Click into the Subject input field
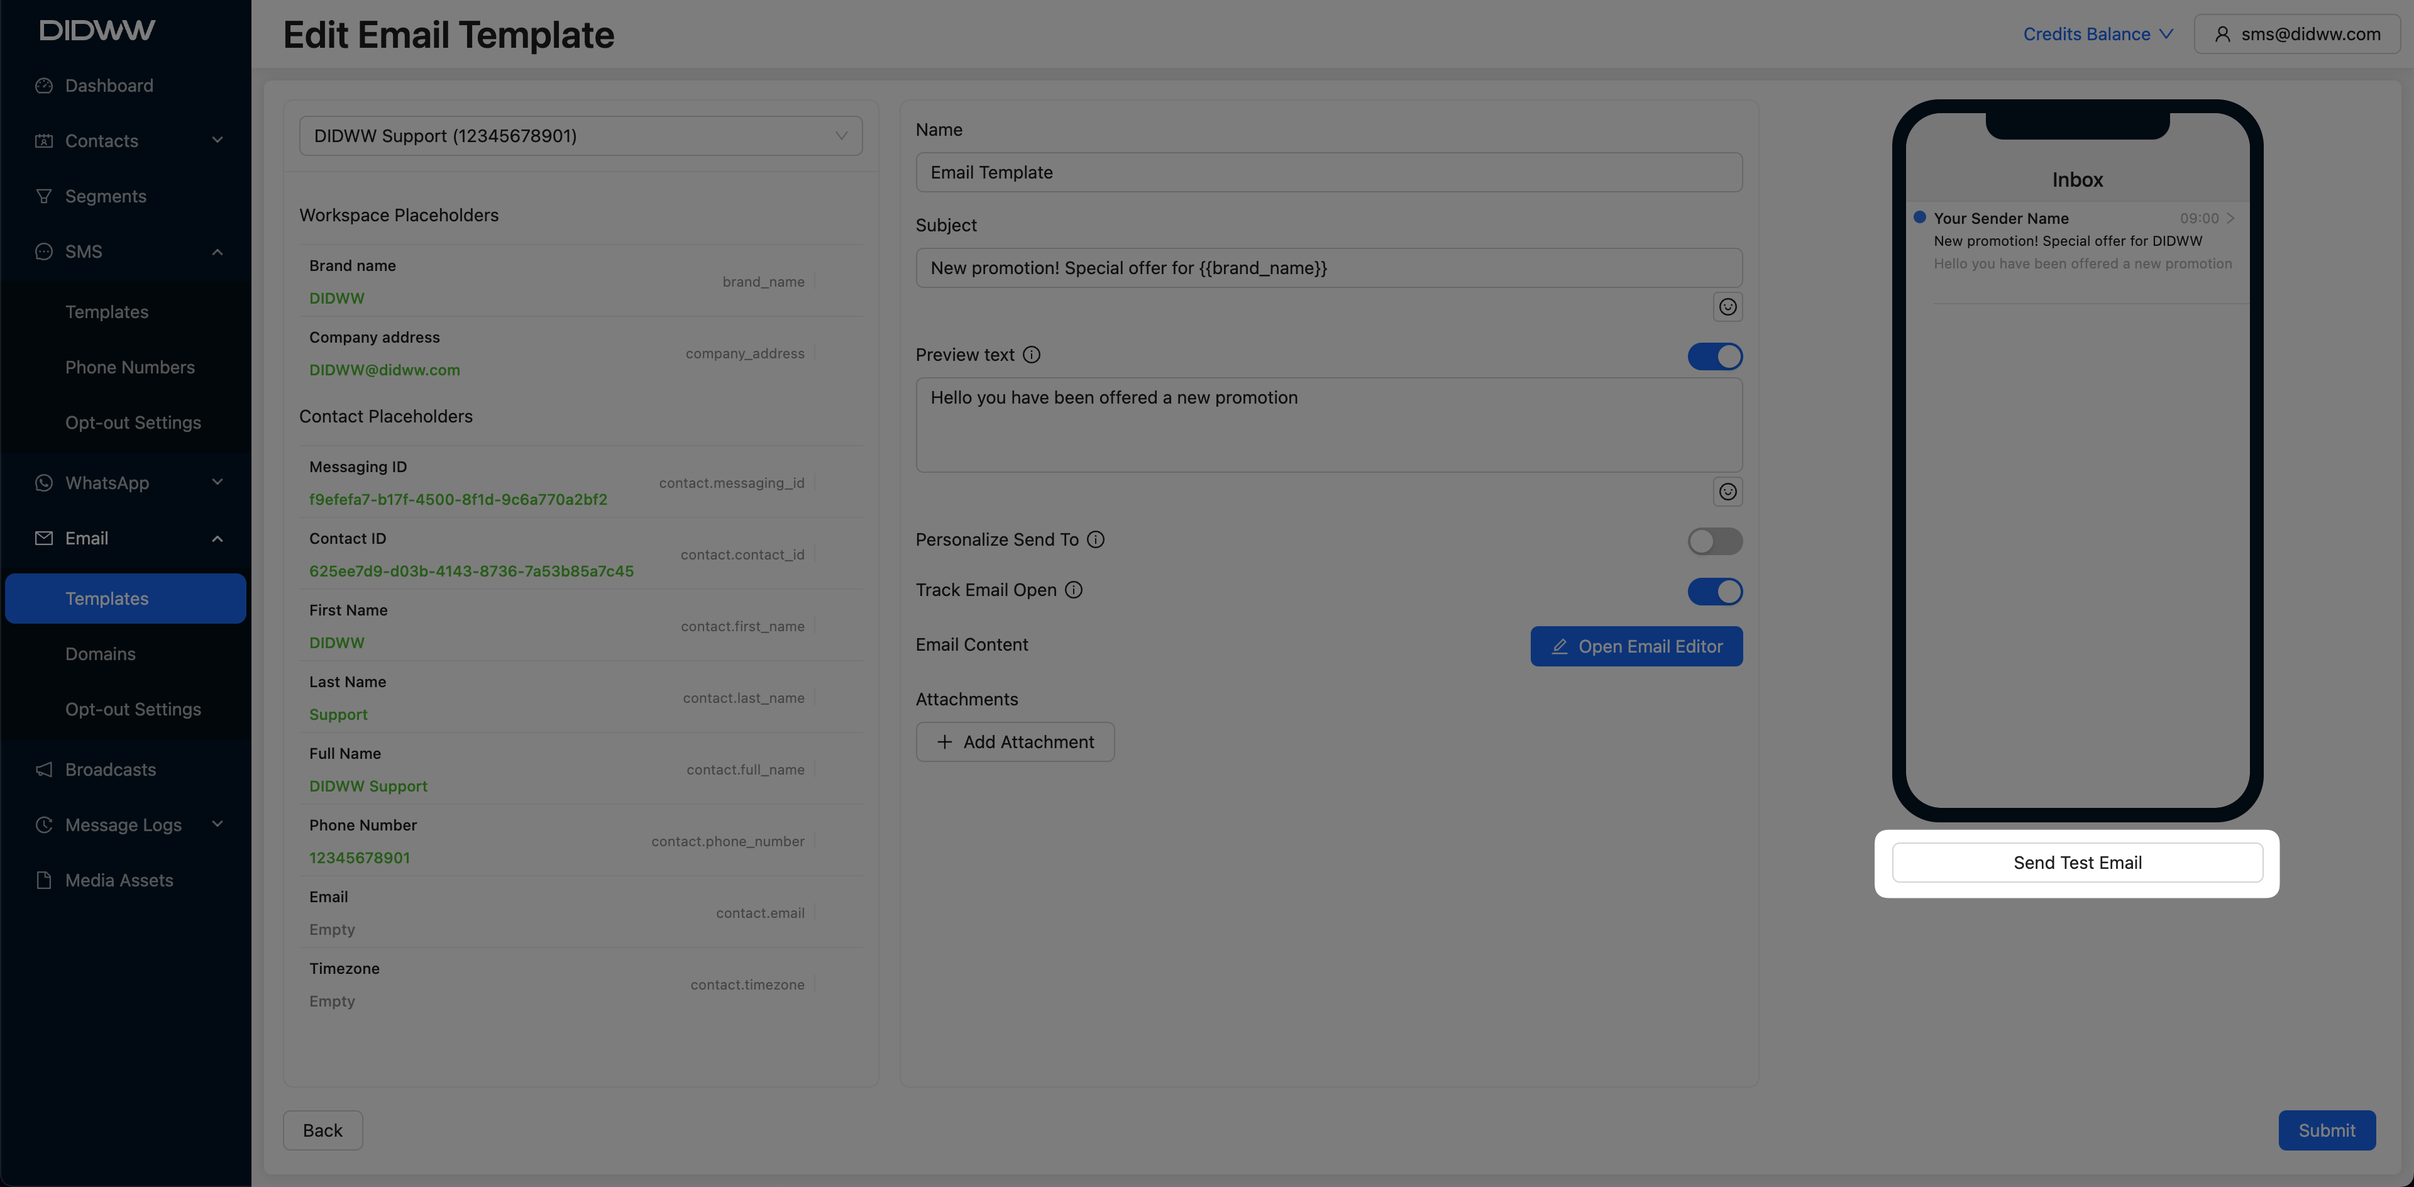Screen dimensions: 2414x1187 click(1328, 268)
